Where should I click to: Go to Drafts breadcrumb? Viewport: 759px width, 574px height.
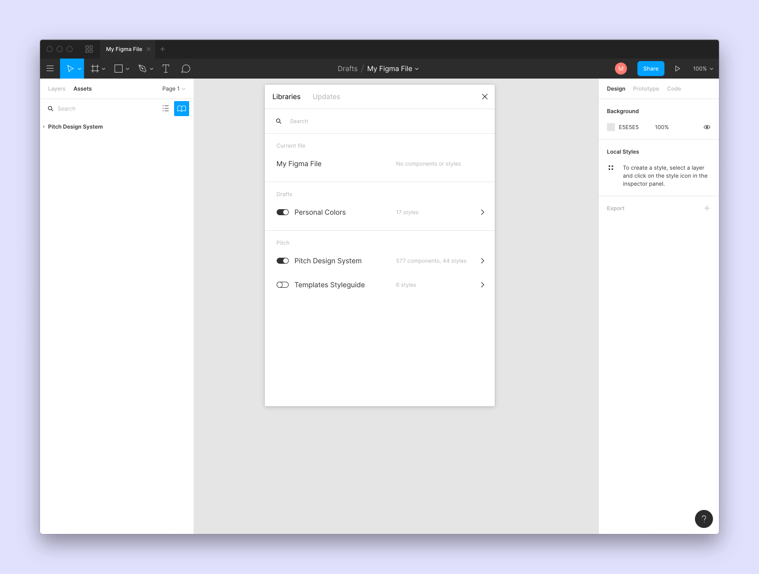[348, 69]
